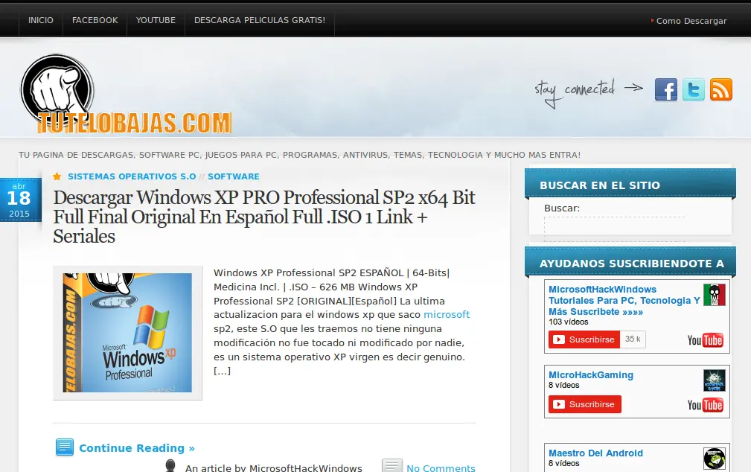Viewport: 751px width, 472px height.
Task: Open the Windows XP Professional box thumbnail
Action: coord(127,333)
